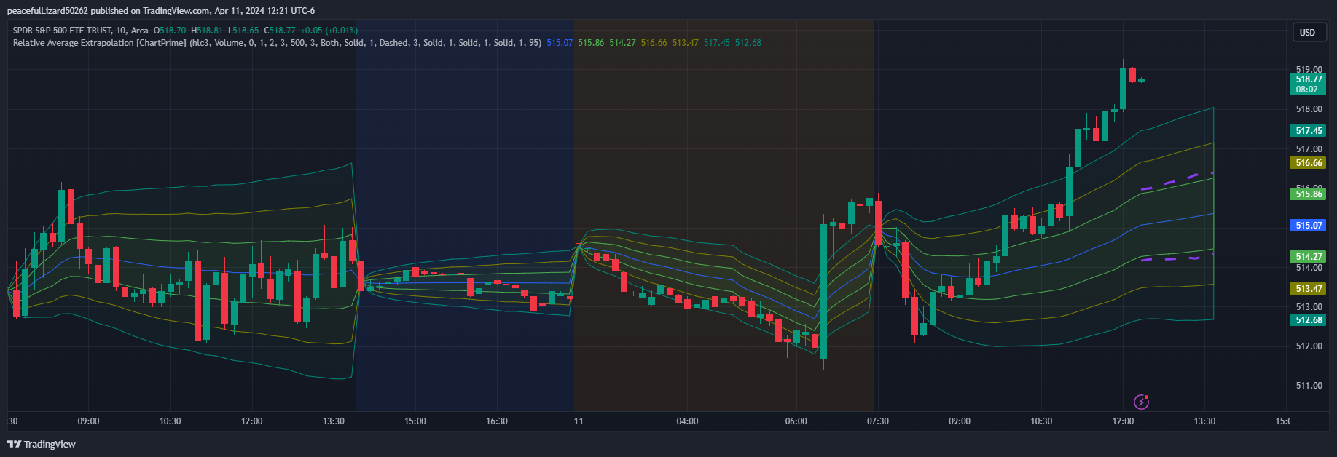Click the 517.00 price scale tick

coord(1309,149)
